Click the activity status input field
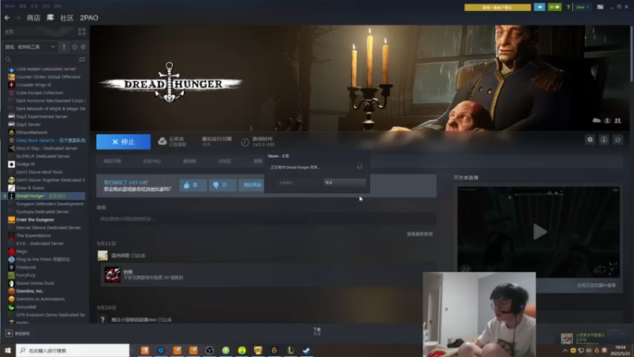 point(266,219)
